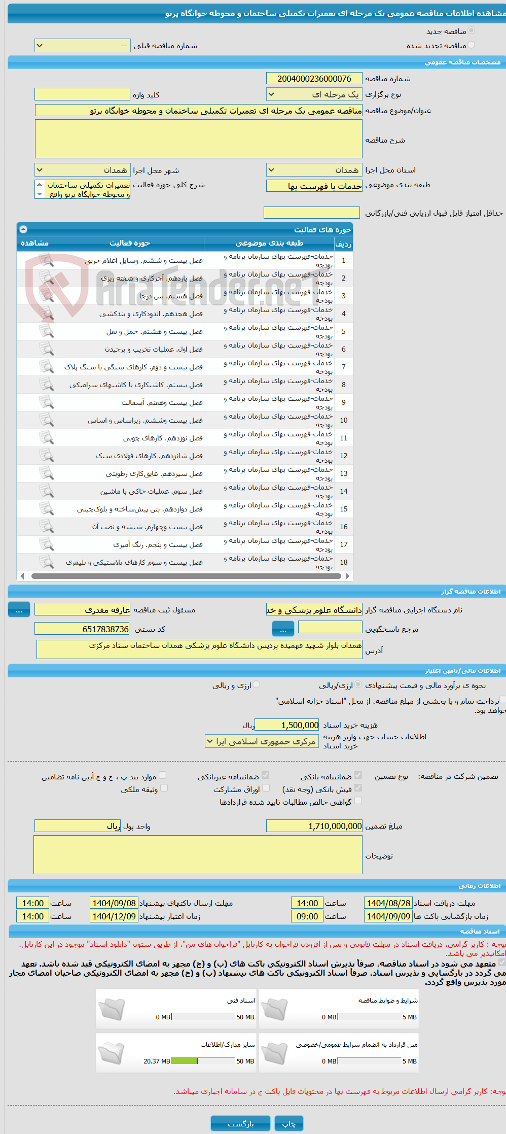The height and width of the screenshot is (1134, 506).
Task: Toggle ضمانتنامه غیربانکی checkbox
Action: click(265, 775)
